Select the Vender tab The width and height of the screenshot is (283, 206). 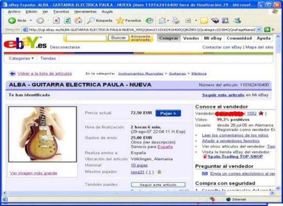pos(191,39)
